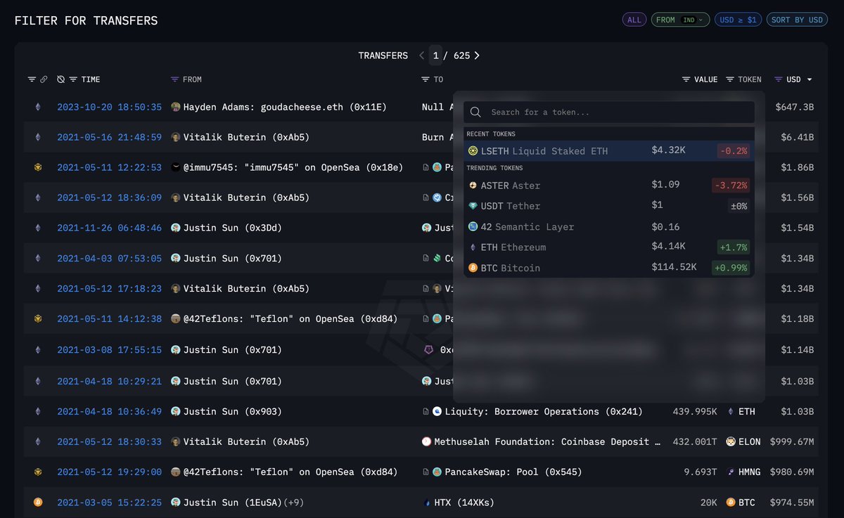
Task: Click the TIME column filter icon
Action: coord(73,79)
